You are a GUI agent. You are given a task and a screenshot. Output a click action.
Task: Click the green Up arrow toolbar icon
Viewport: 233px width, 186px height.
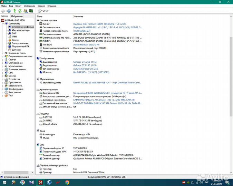(14, 11)
